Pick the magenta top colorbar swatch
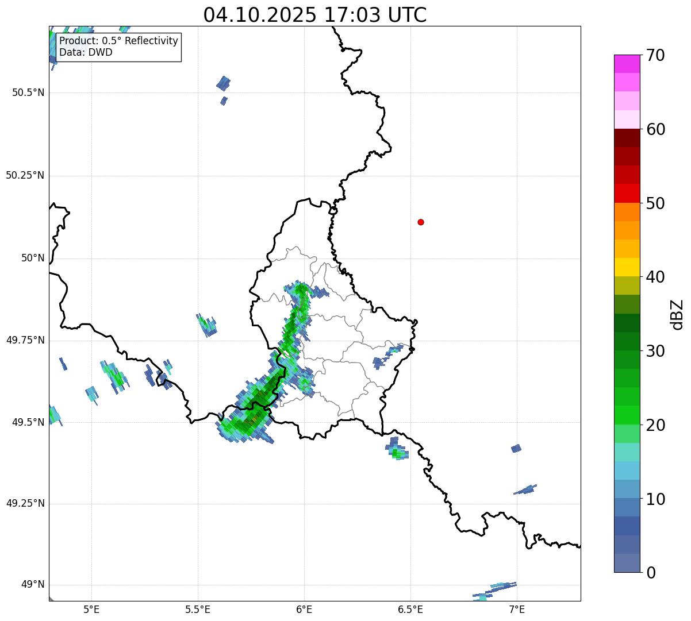The image size is (691, 621). [x=627, y=64]
